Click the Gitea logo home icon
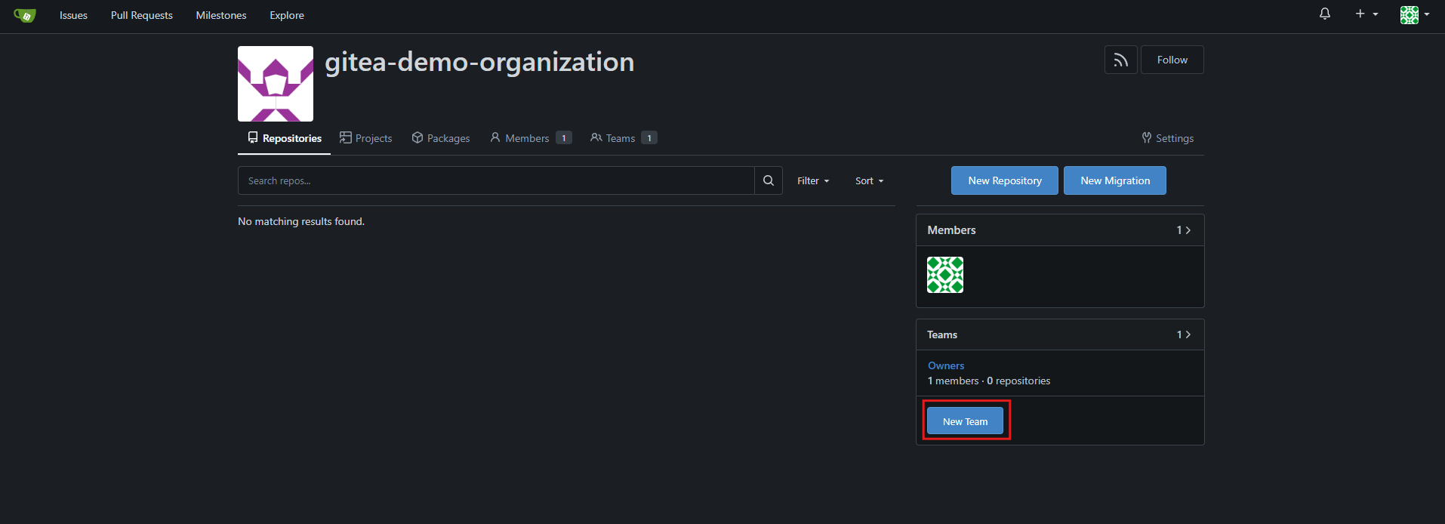1445x524 pixels. coord(25,15)
